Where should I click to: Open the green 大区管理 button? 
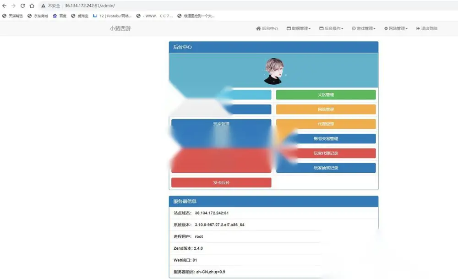click(x=326, y=95)
